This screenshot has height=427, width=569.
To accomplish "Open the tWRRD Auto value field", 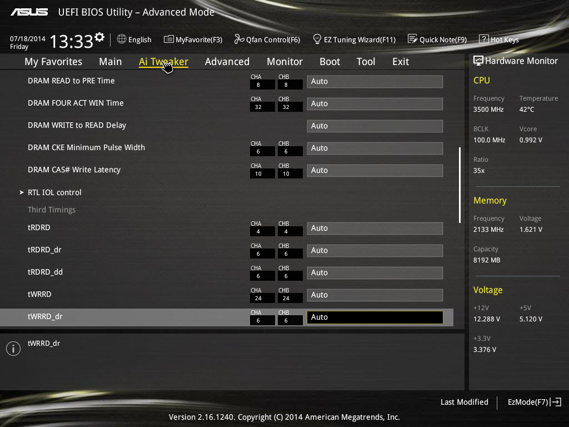I will click(375, 295).
